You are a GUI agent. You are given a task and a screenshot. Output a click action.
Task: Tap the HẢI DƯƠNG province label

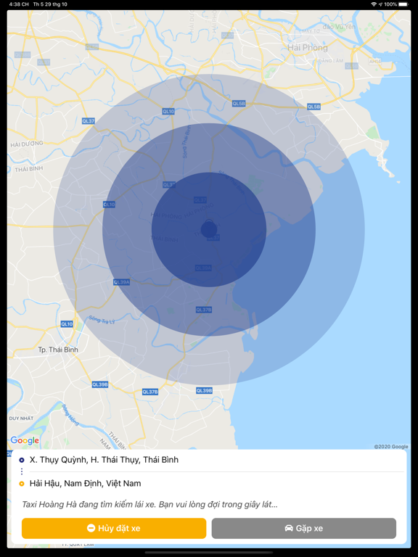pyautogui.click(x=27, y=144)
